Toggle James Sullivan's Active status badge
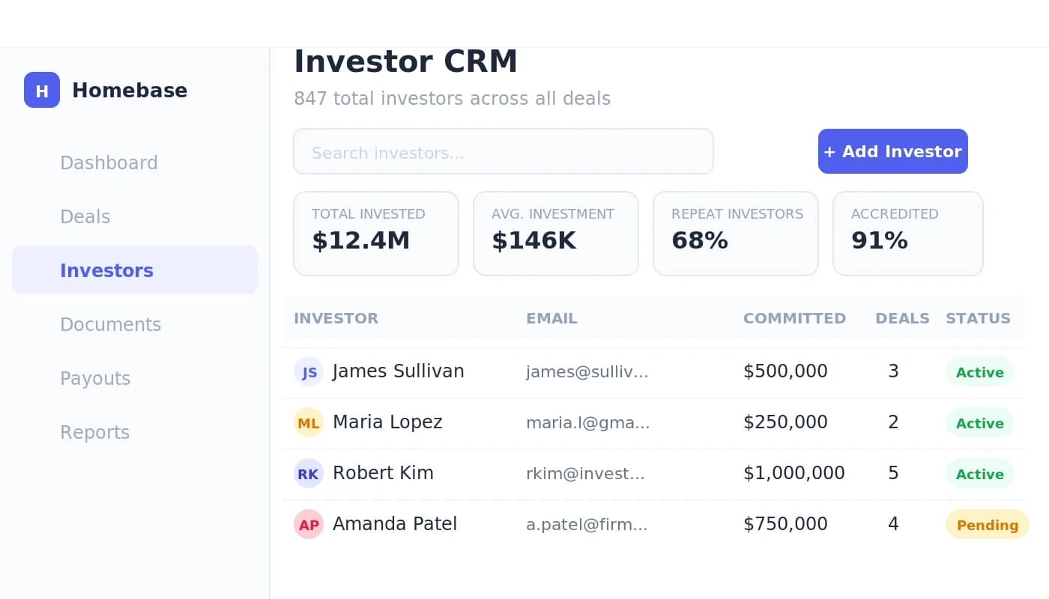 (x=979, y=371)
